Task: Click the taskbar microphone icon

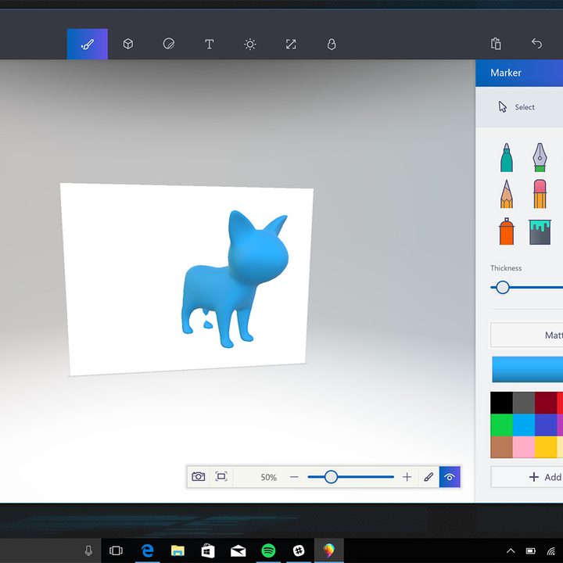Action: (88, 550)
